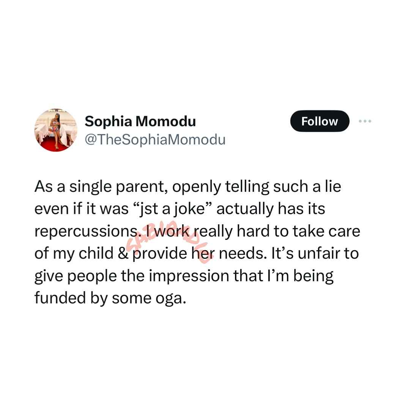Click the word "being" in the tweet

point(313,276)
